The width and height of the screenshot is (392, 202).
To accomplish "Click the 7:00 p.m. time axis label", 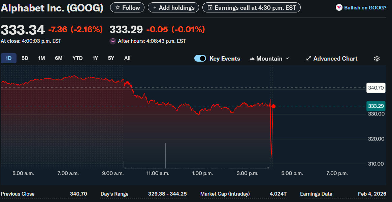I will tap(337, 173).
